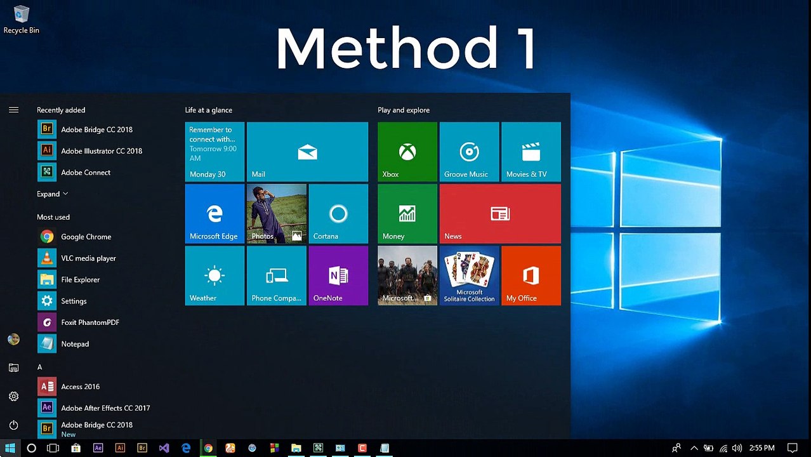Open the Microsoft Store taskbar icon
811x457 pixels.
pos(76,448)
